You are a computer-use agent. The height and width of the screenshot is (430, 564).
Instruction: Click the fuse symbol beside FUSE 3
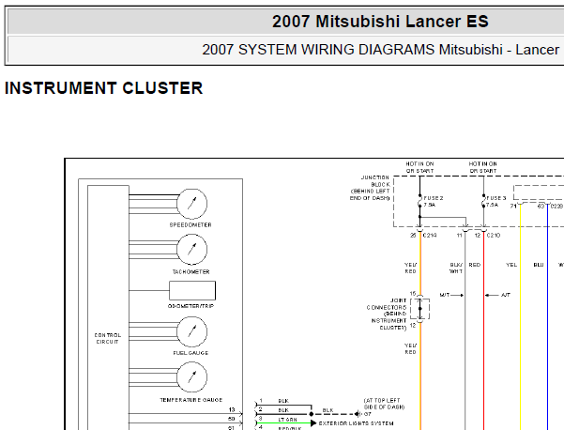coord(483,201)
